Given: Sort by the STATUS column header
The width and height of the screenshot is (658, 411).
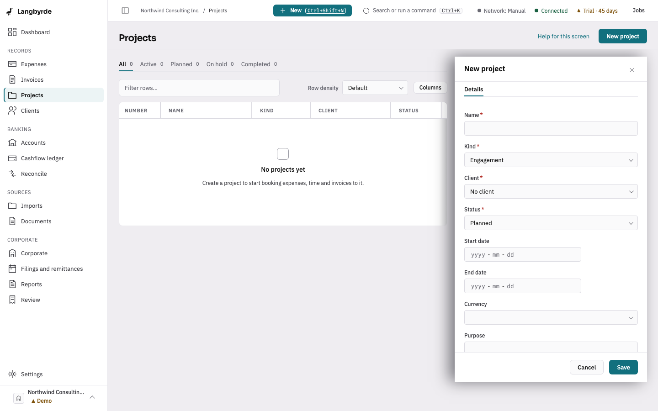Looking at the screenshot, I should pyautogui.click(x=416, y=111).
